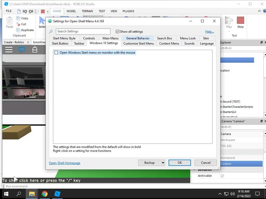Click the Undo arrow in Roblox Studio
This screenshot has height=199, width=266.
(25, 11)
